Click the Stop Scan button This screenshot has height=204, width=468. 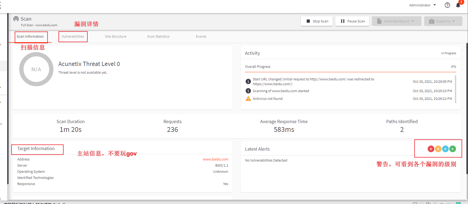(x=317, y=21)
